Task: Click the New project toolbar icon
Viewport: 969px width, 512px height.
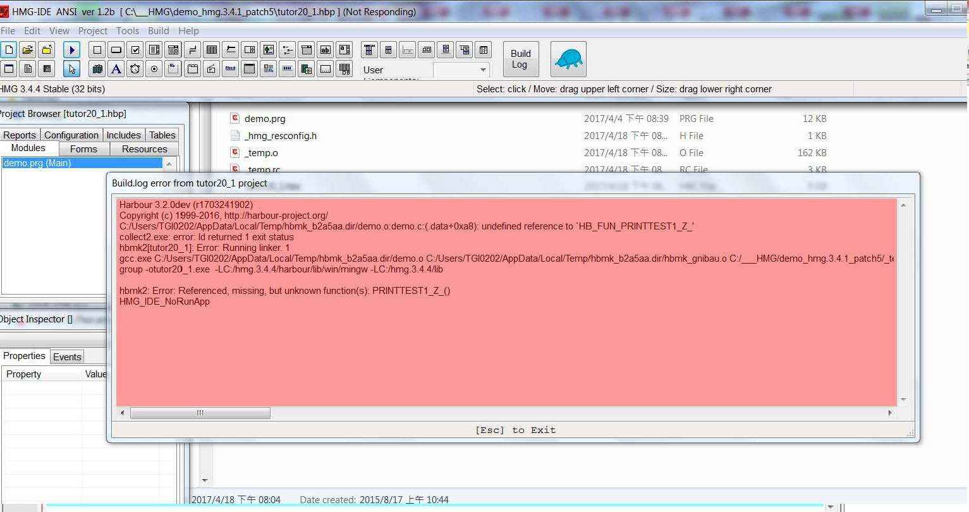Action: [9, 50]
